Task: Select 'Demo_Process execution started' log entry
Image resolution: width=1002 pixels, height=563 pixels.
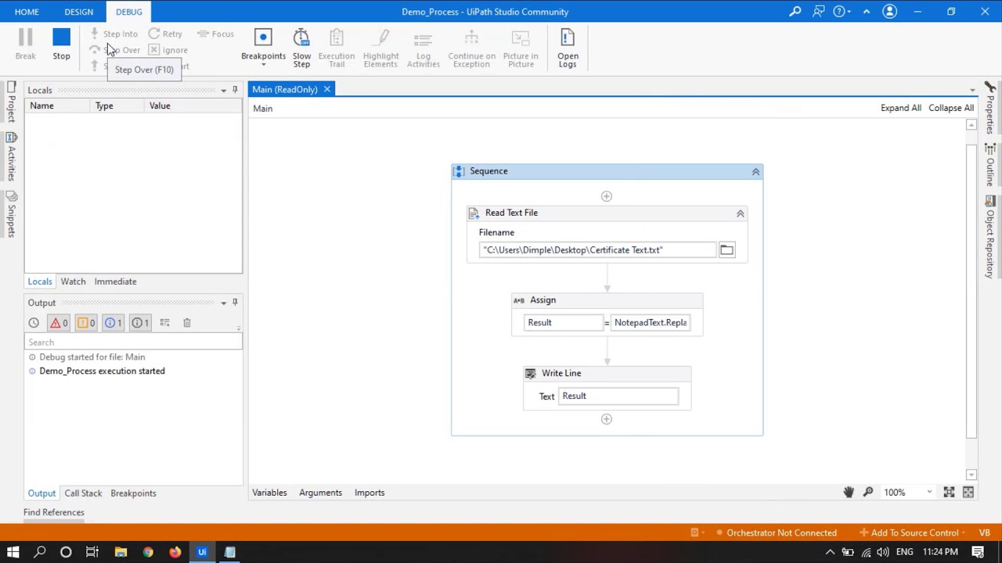Action: click(x=102, y=371)
